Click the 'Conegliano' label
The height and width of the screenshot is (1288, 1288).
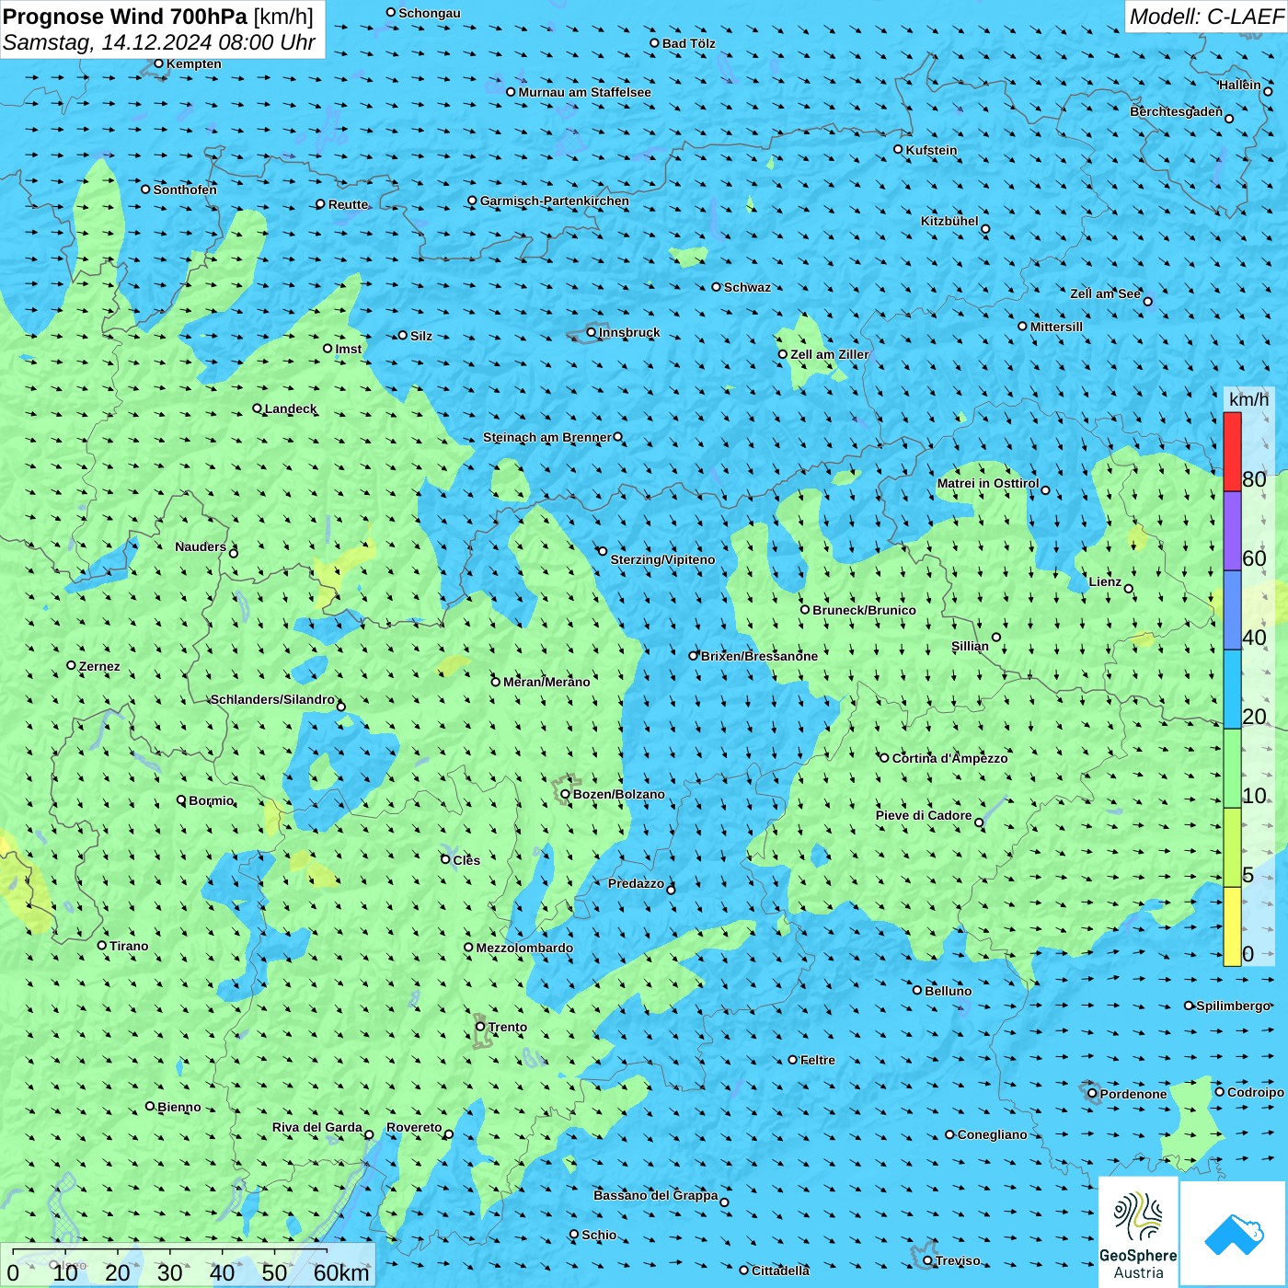click(992, 1134)
